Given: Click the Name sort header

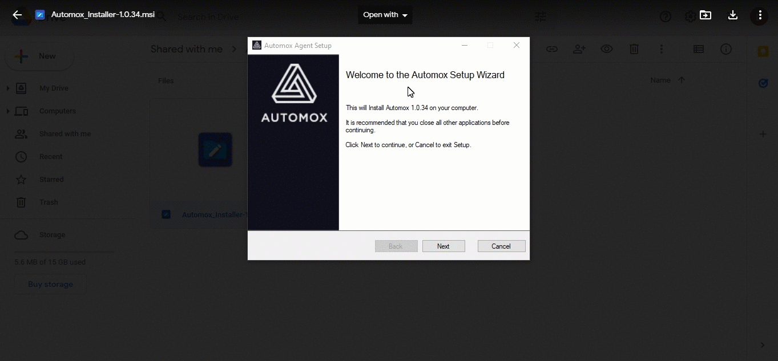Looking at the screenshot, I should pos(660,80).
